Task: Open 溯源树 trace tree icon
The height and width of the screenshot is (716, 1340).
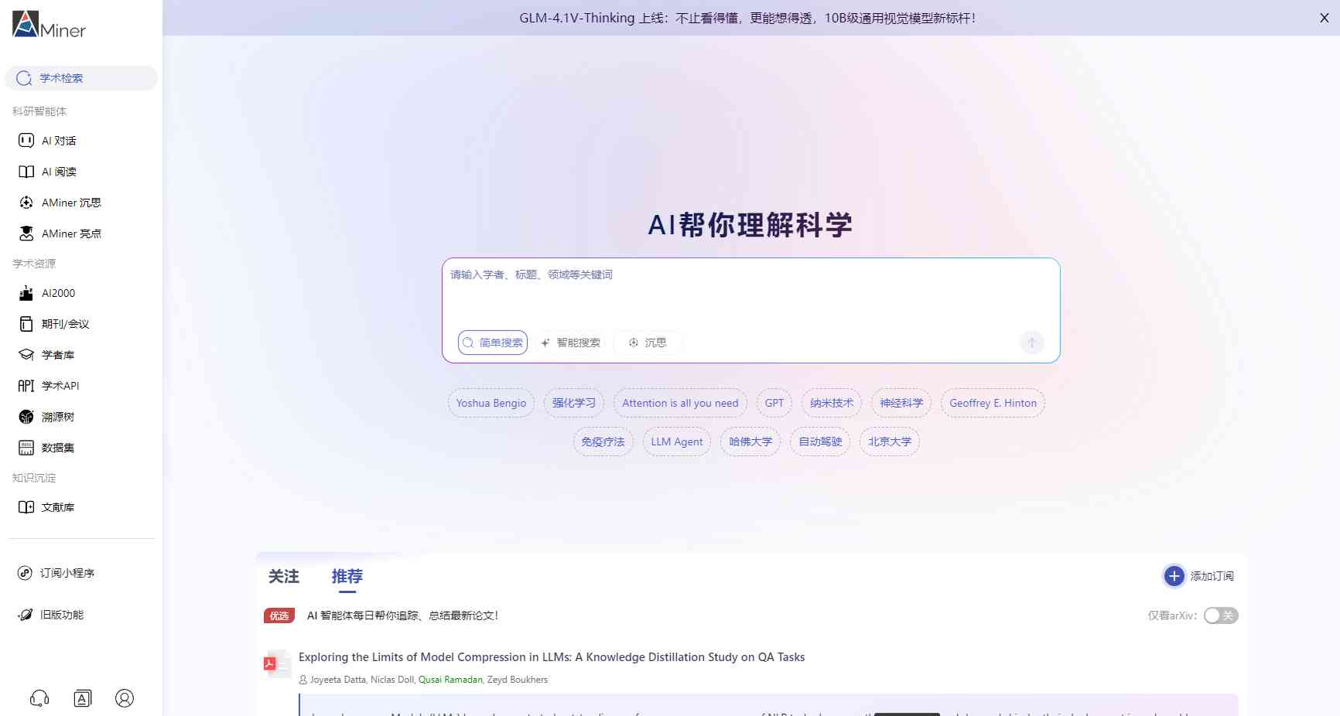Action: (26, 417)
